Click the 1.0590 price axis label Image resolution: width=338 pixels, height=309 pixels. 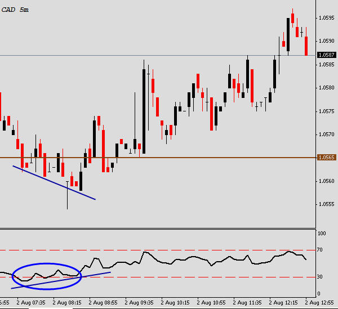(326, 41)
